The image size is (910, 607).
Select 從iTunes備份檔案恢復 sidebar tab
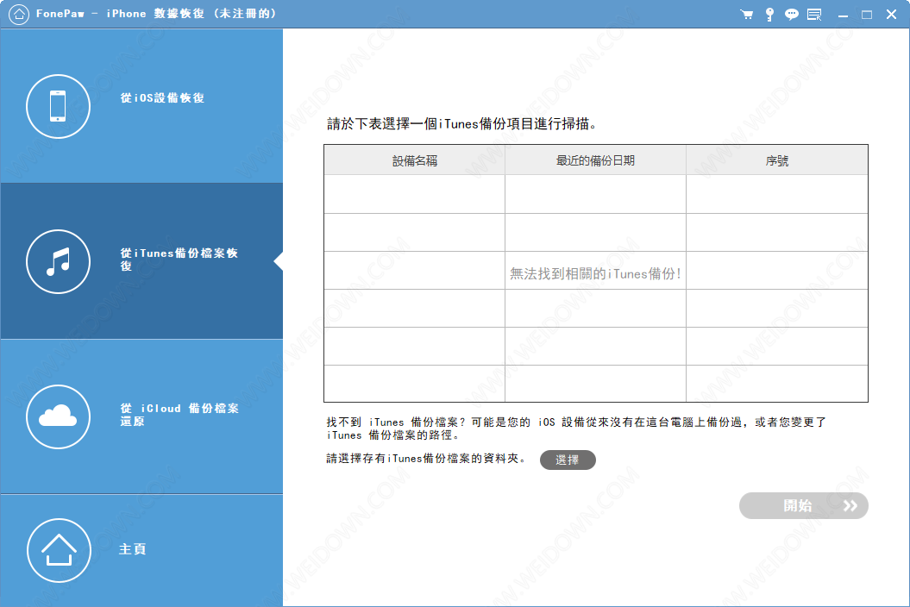tap(141, 260)
